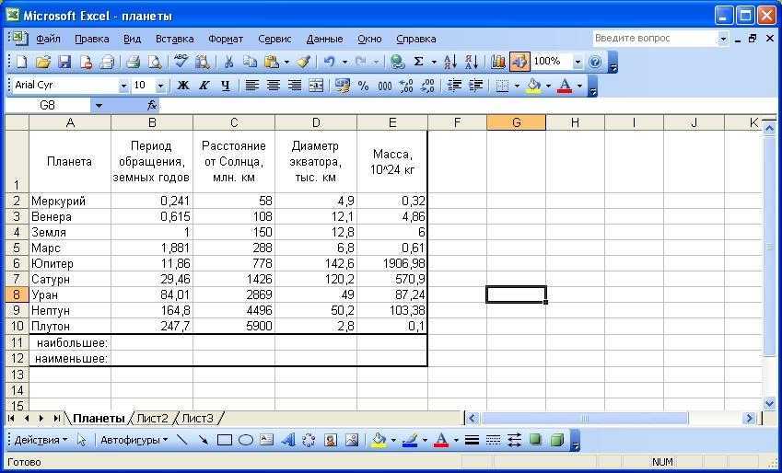Run the spelling check
Image resolution: width=782 pixels, height=473 pixels.
pos(181,62)
